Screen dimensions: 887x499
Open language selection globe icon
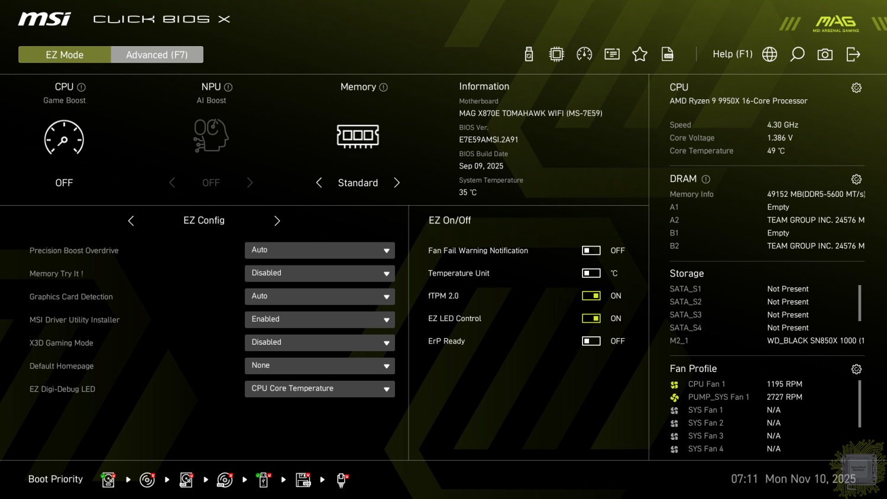[769, 54]
